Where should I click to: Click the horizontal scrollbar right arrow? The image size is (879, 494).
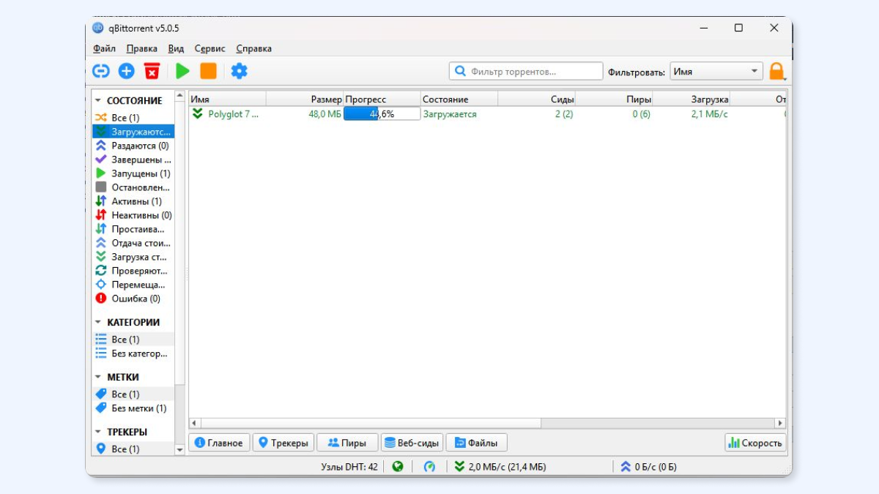tap(779, 423)
